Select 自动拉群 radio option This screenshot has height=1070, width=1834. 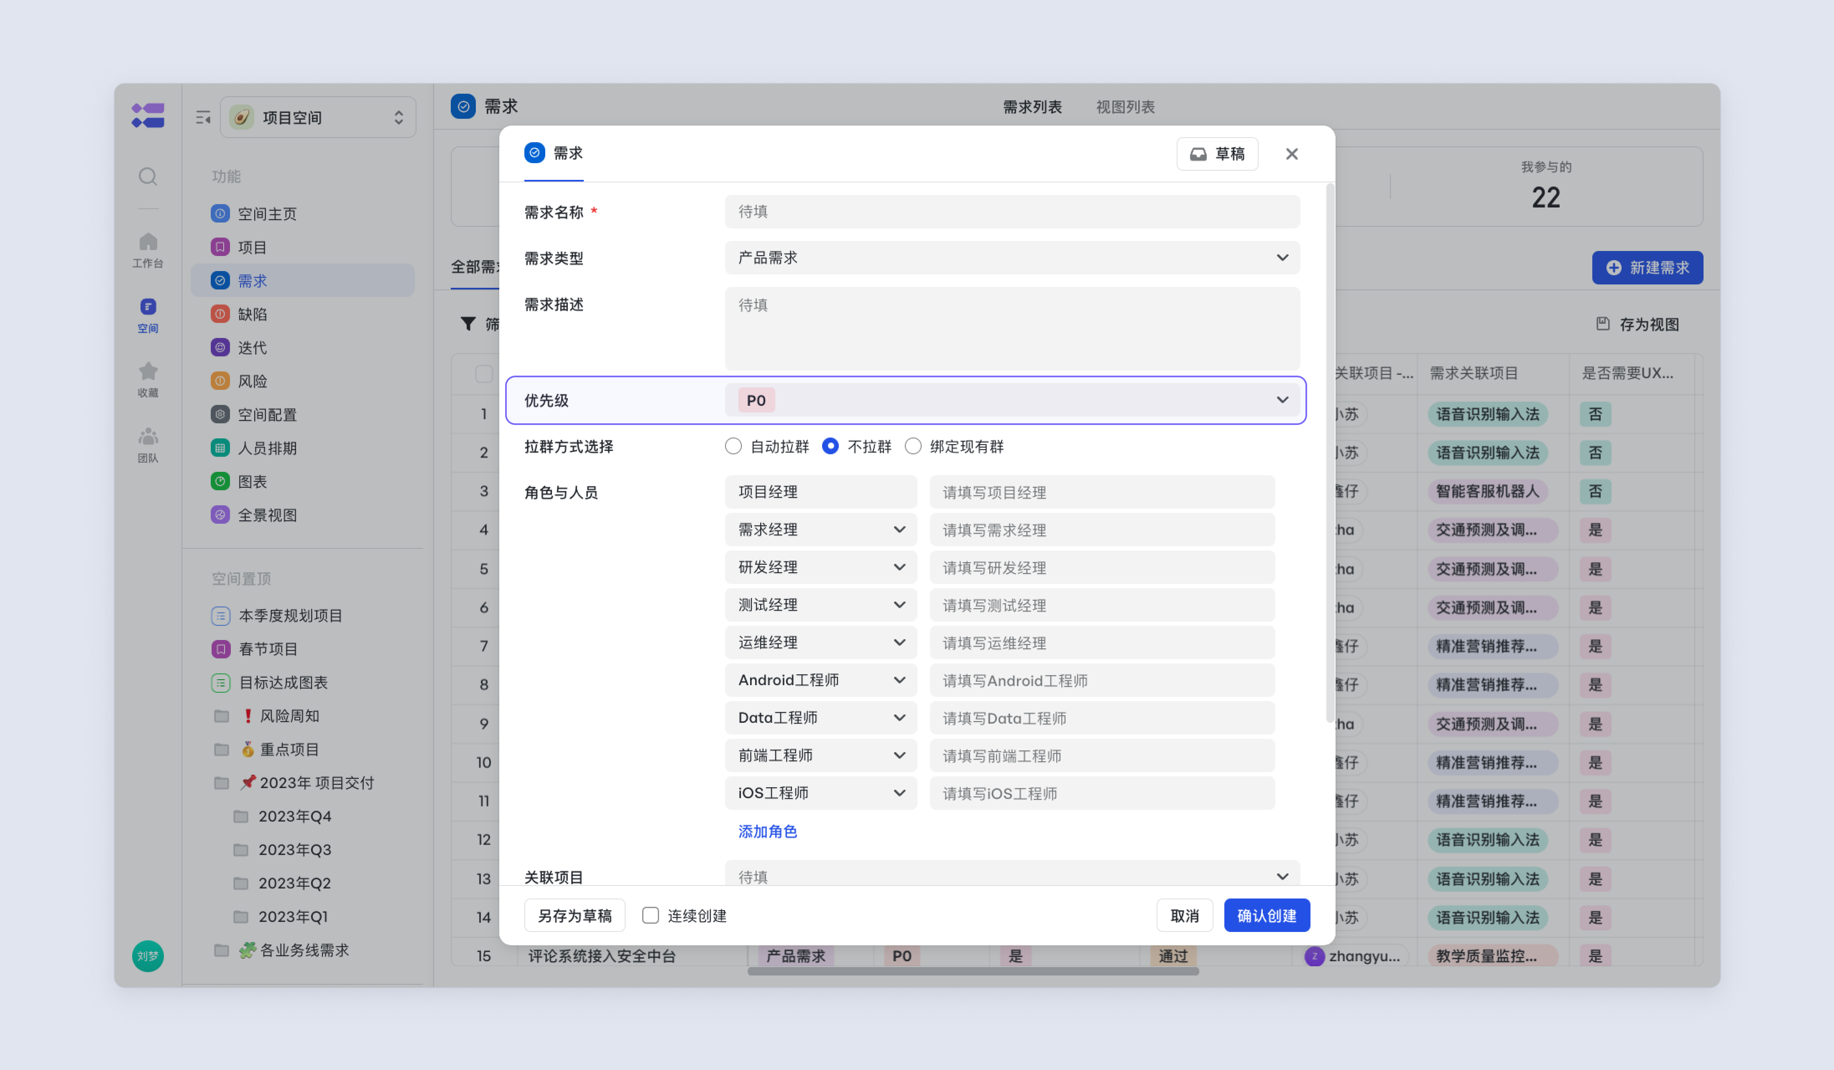click(733, 445)
